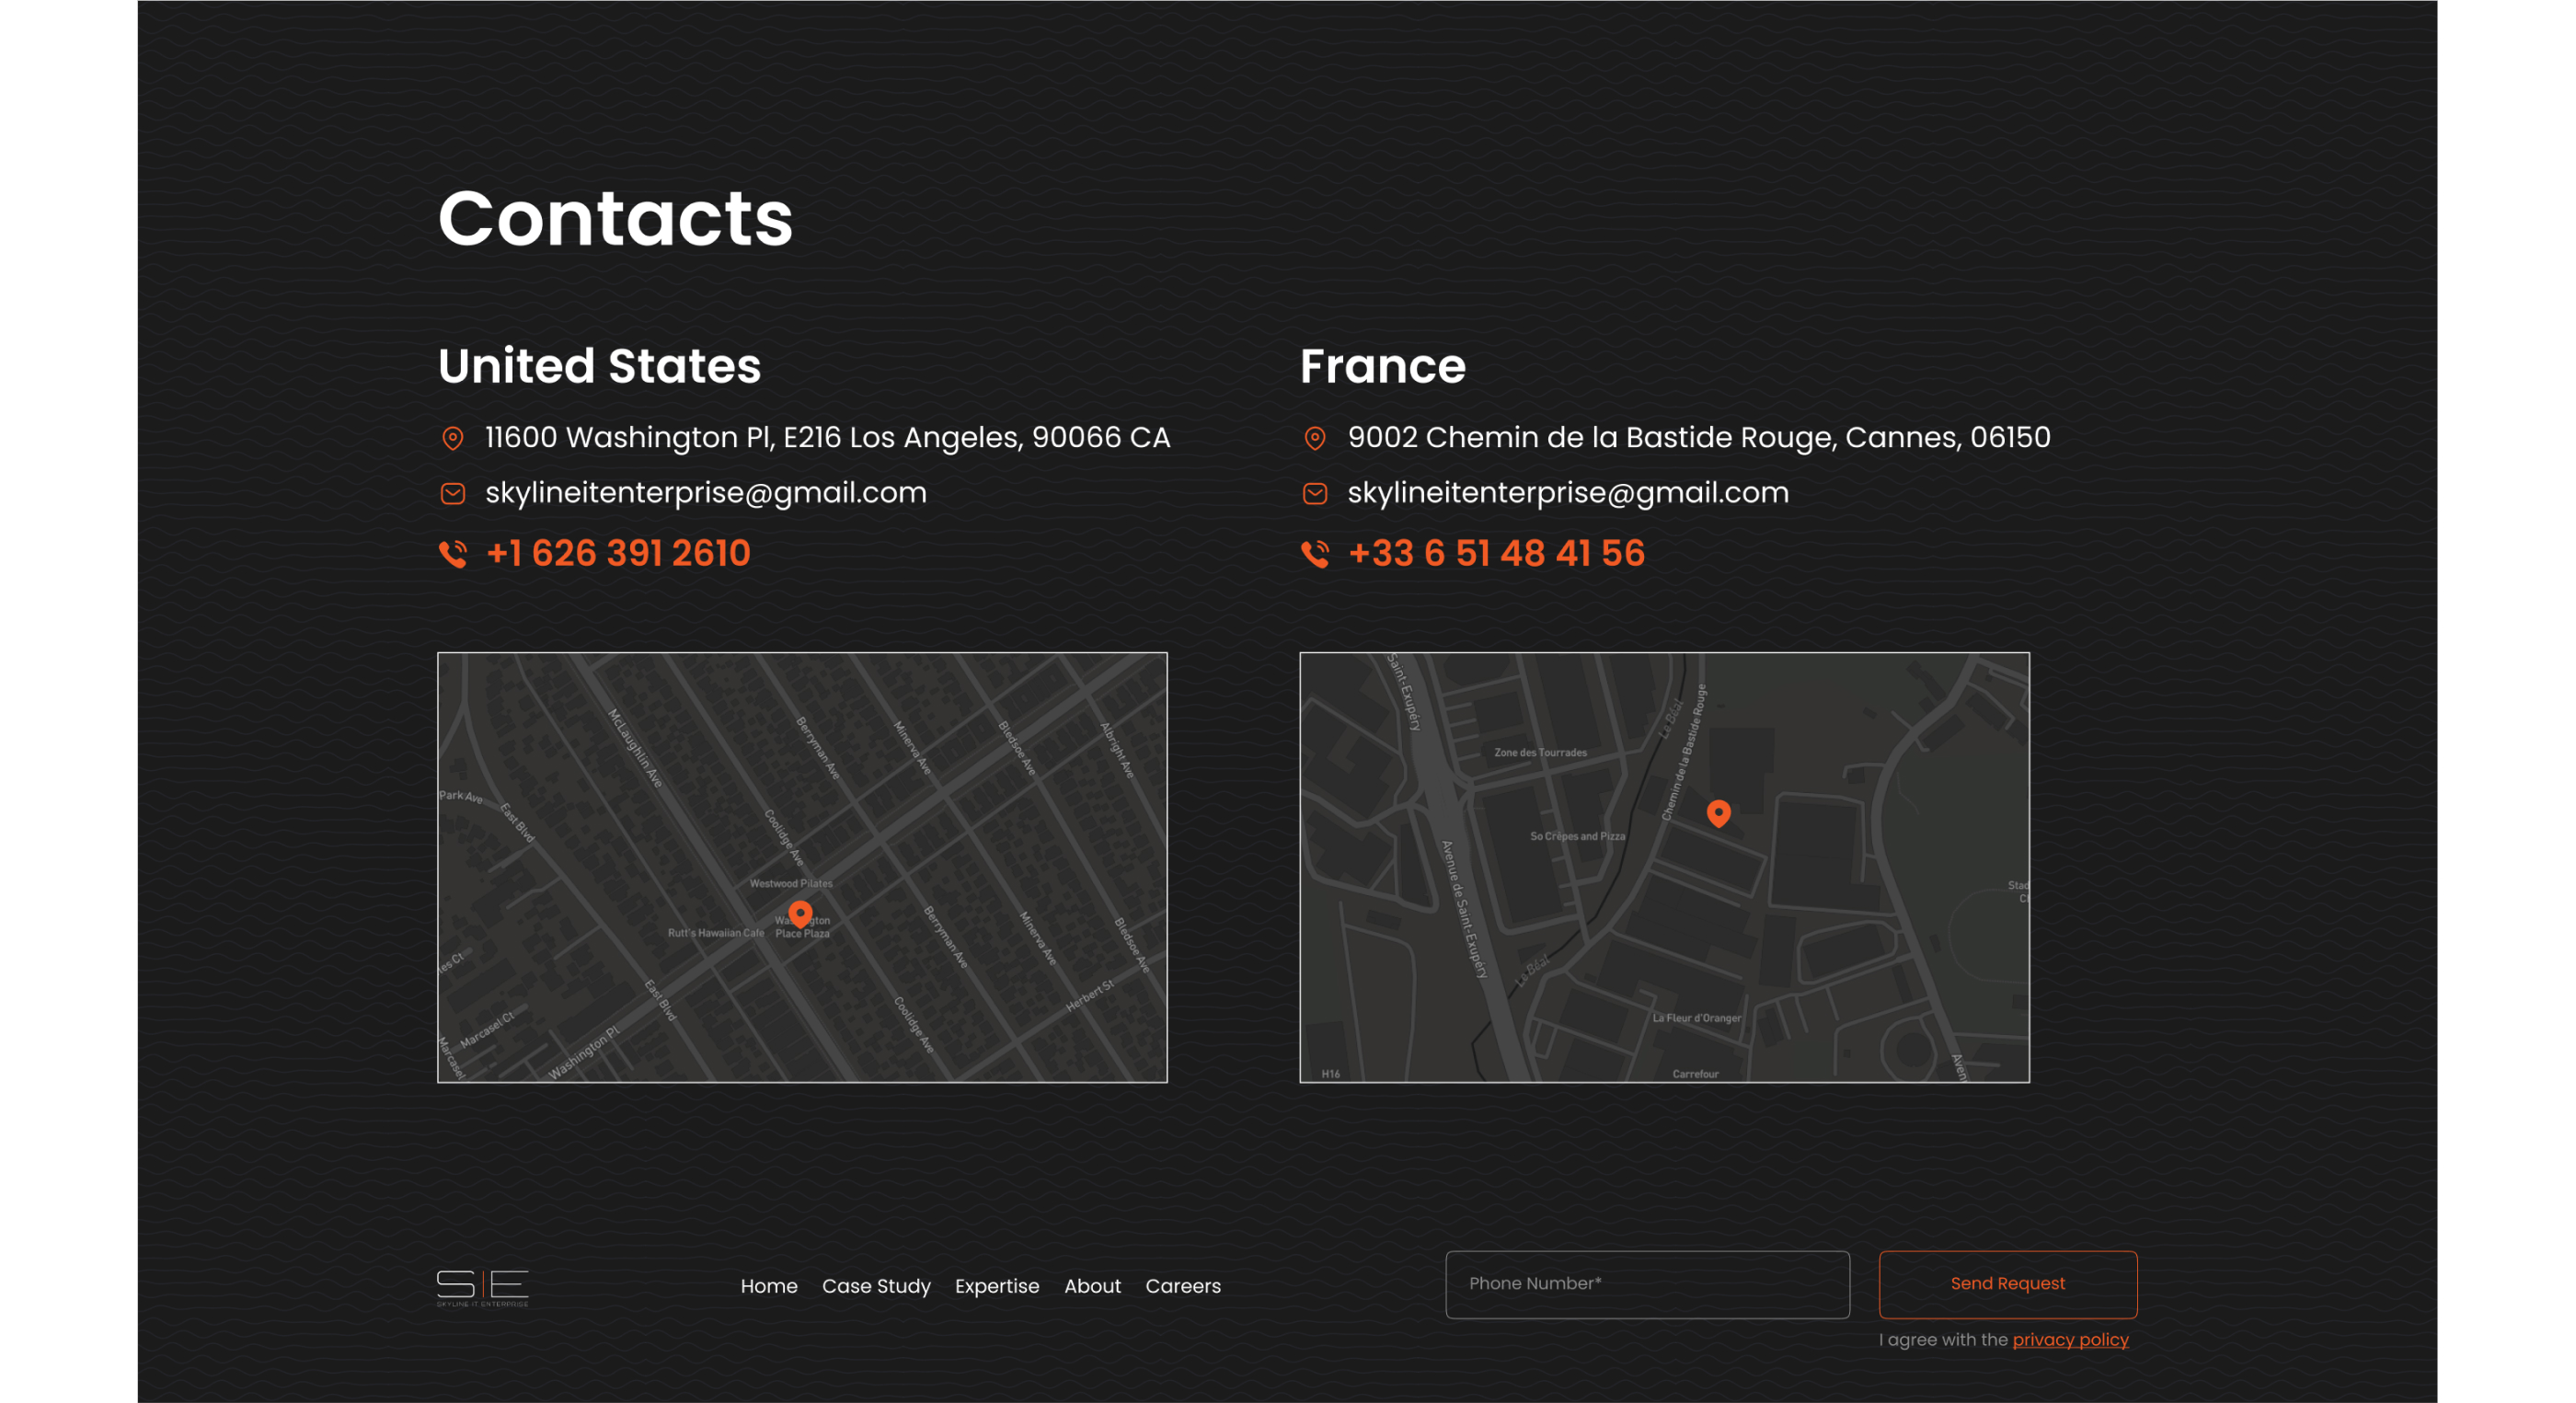This screenshot has width=2576, height=1403.
Task: Click the United States location pin icon
Action: 453,438
